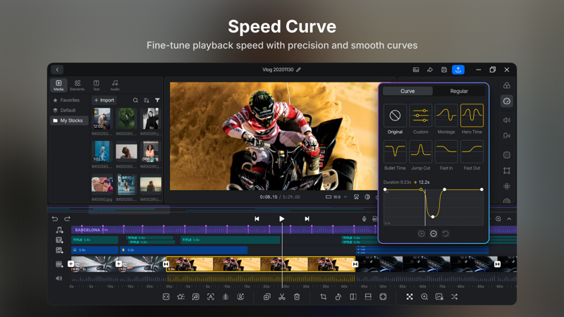564x317 pixels.
Task: Jump to the previous clip
Action: point(257,218)
